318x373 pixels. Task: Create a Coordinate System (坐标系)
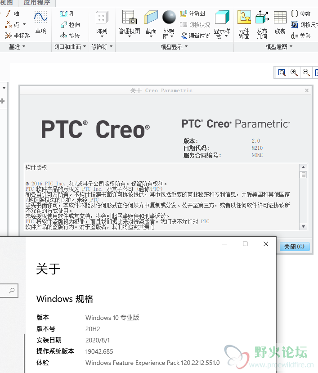click(x=18, y=36)
